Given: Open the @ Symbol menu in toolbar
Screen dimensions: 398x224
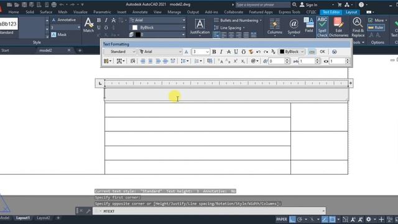Looking at the screenshot, I should 254,61.
